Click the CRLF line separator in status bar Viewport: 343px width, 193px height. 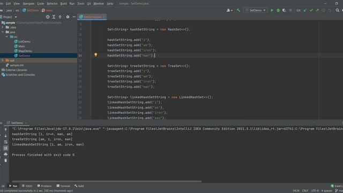(305, 191)
